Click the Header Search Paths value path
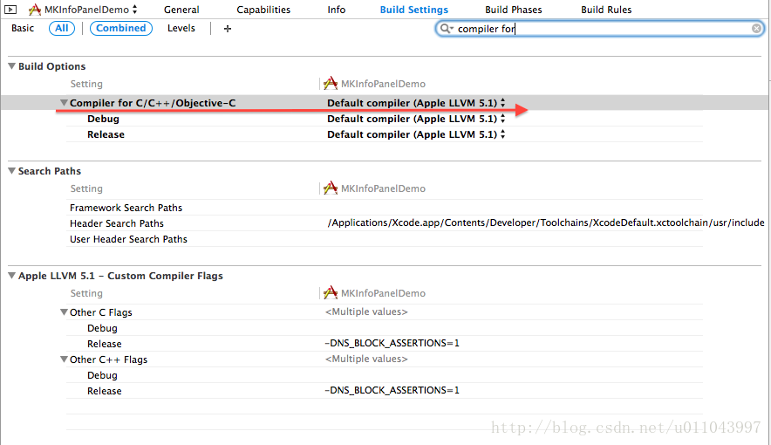 pos(546,222)
